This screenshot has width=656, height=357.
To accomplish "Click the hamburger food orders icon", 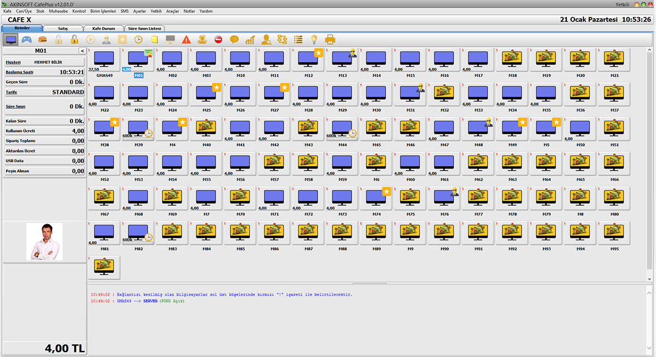I will pyautogui.click(x=43, y=39).
